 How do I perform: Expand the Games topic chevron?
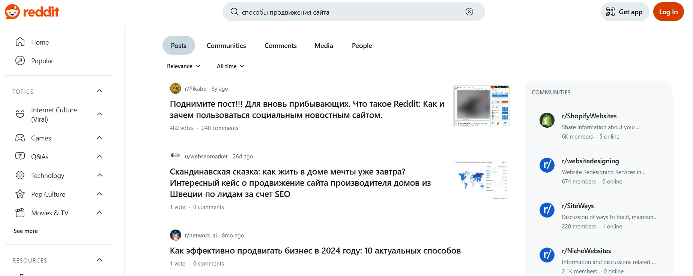click(99, 138)
